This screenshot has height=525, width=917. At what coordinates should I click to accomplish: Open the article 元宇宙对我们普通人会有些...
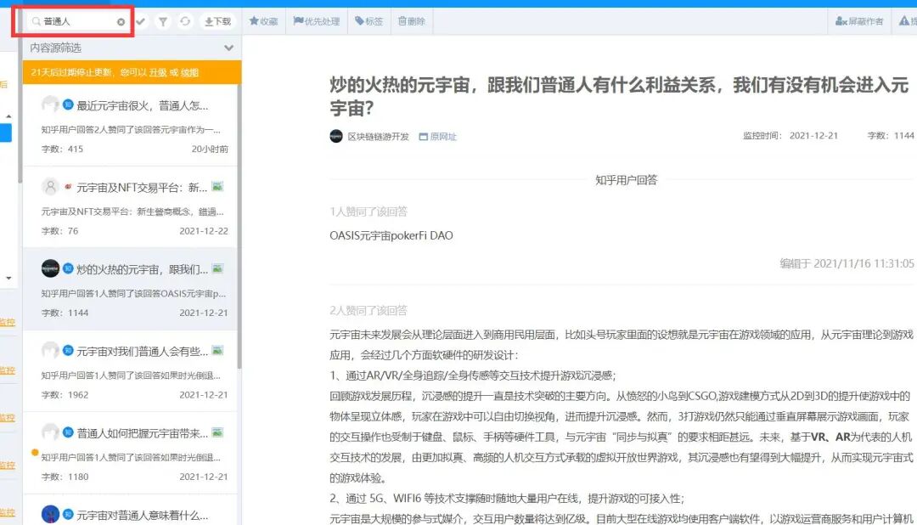(142, 352)
